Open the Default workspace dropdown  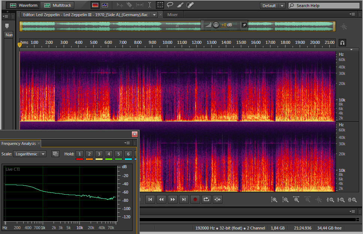pyautogui.click(x=272, y=6)
